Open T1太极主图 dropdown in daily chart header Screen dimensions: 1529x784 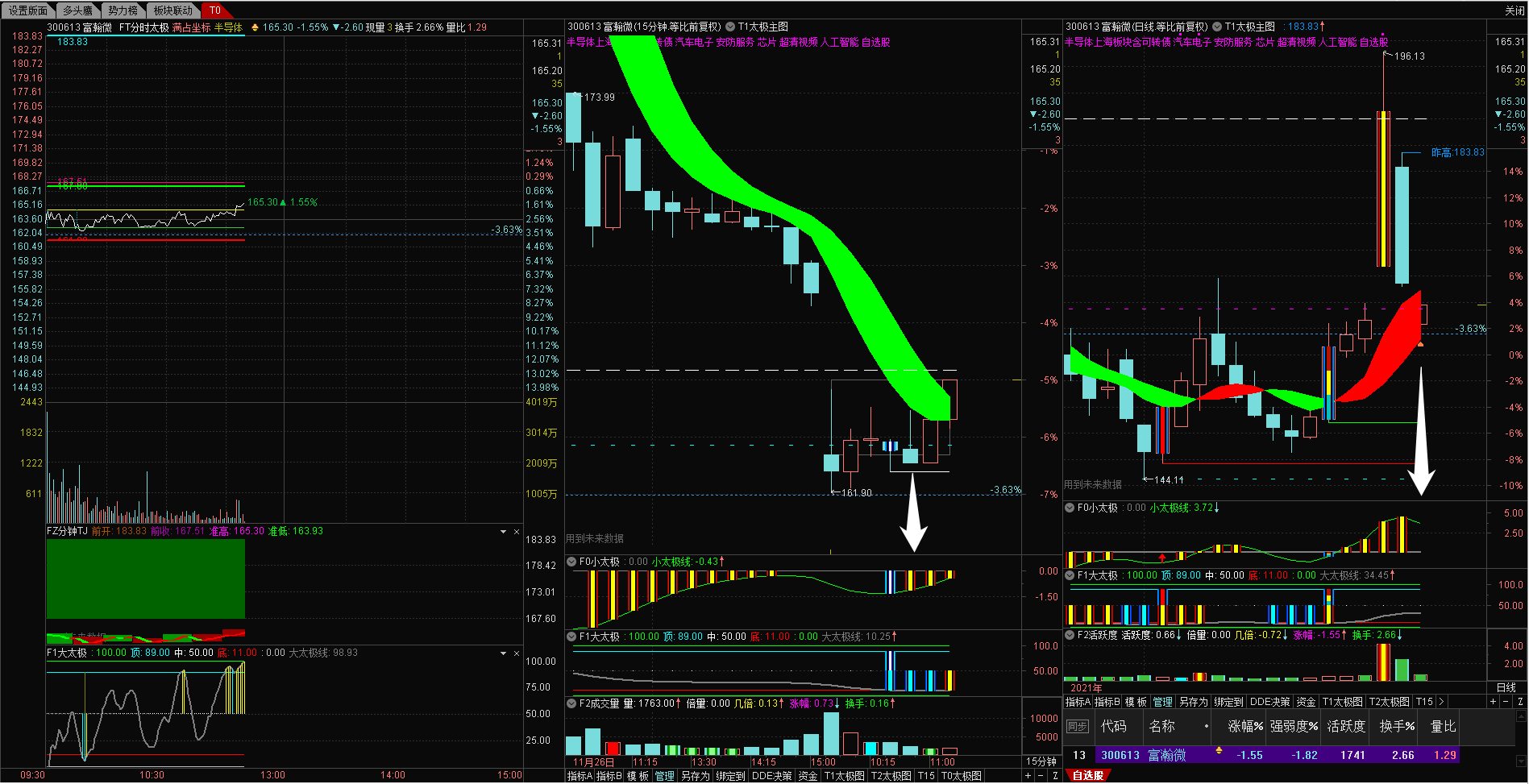pyautogui.click(x=1217, y=27)
